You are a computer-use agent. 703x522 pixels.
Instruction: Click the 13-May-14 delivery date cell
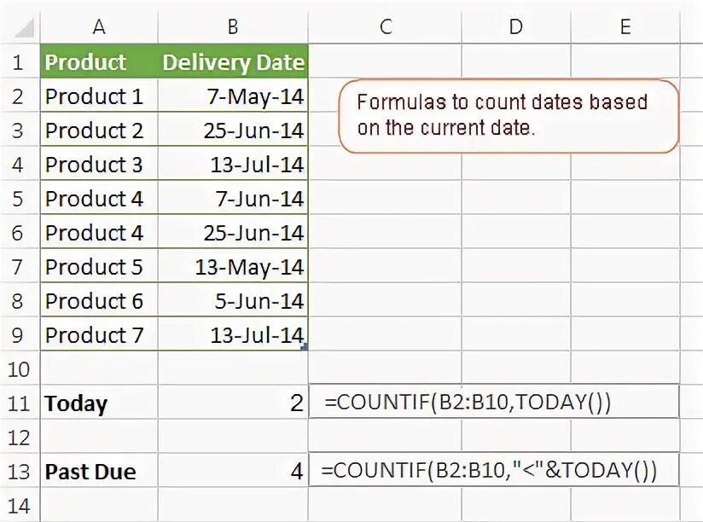point(233,267)
